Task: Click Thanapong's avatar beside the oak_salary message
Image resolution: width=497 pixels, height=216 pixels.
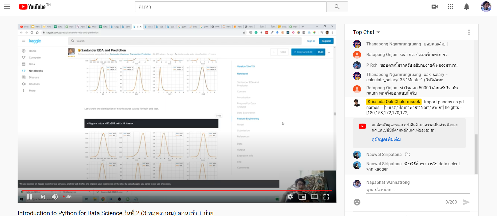Action: 357,76
